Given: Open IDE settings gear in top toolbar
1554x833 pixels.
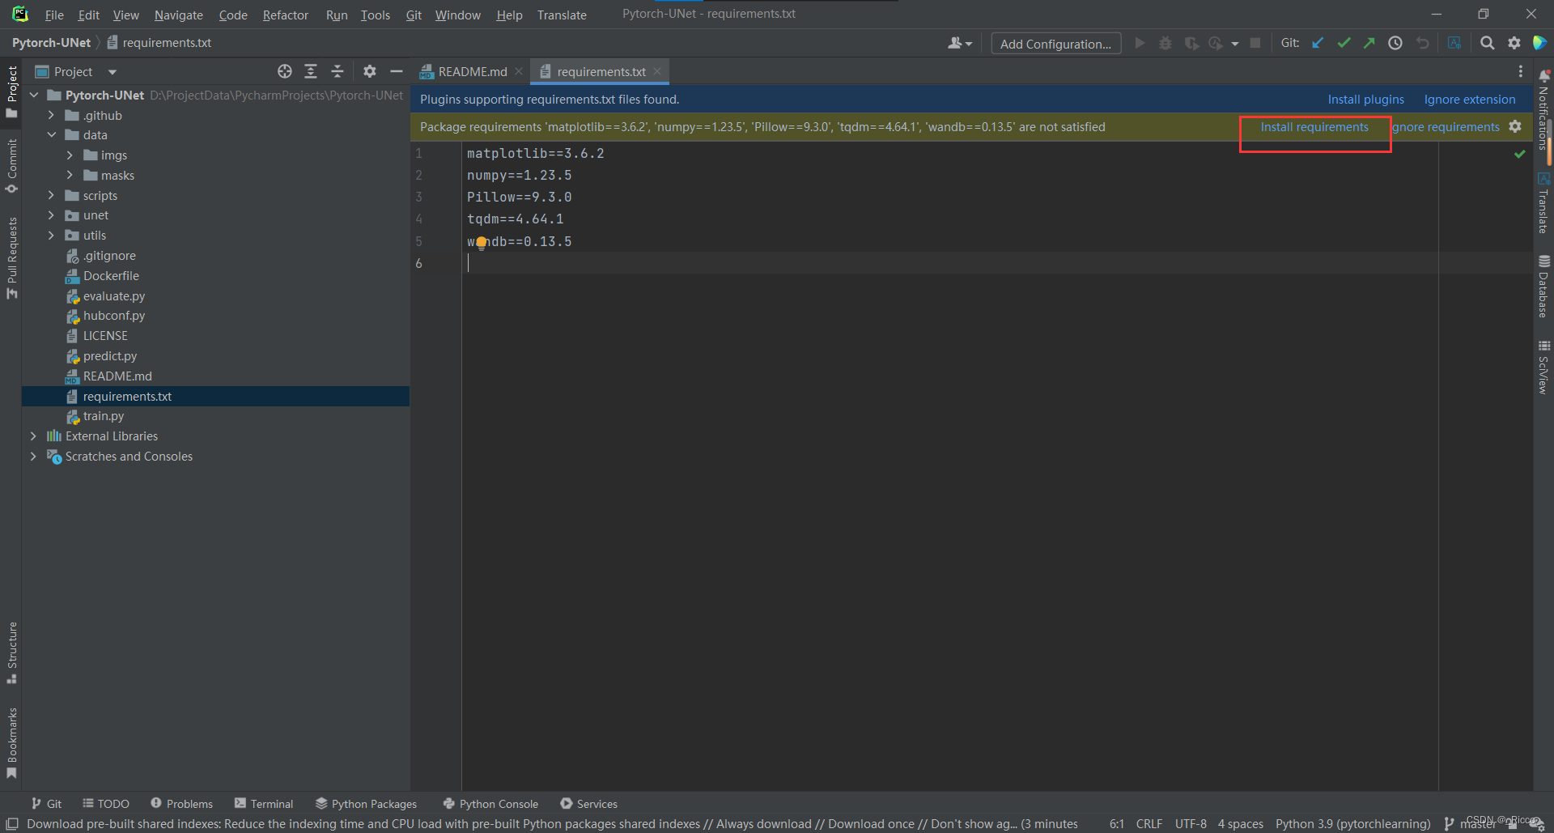Looking at the screenshot, I should click(1514, 43).
